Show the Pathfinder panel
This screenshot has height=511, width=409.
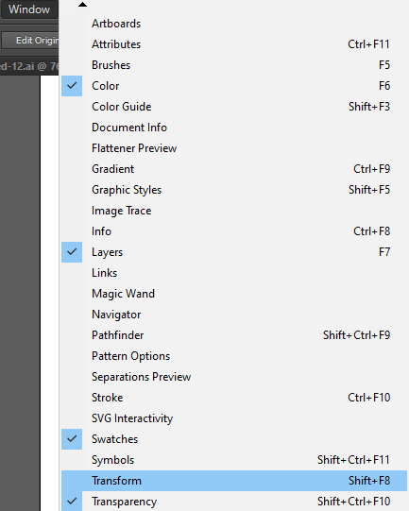234,335
